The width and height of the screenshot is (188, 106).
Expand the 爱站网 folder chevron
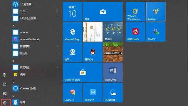pos(57,53)
